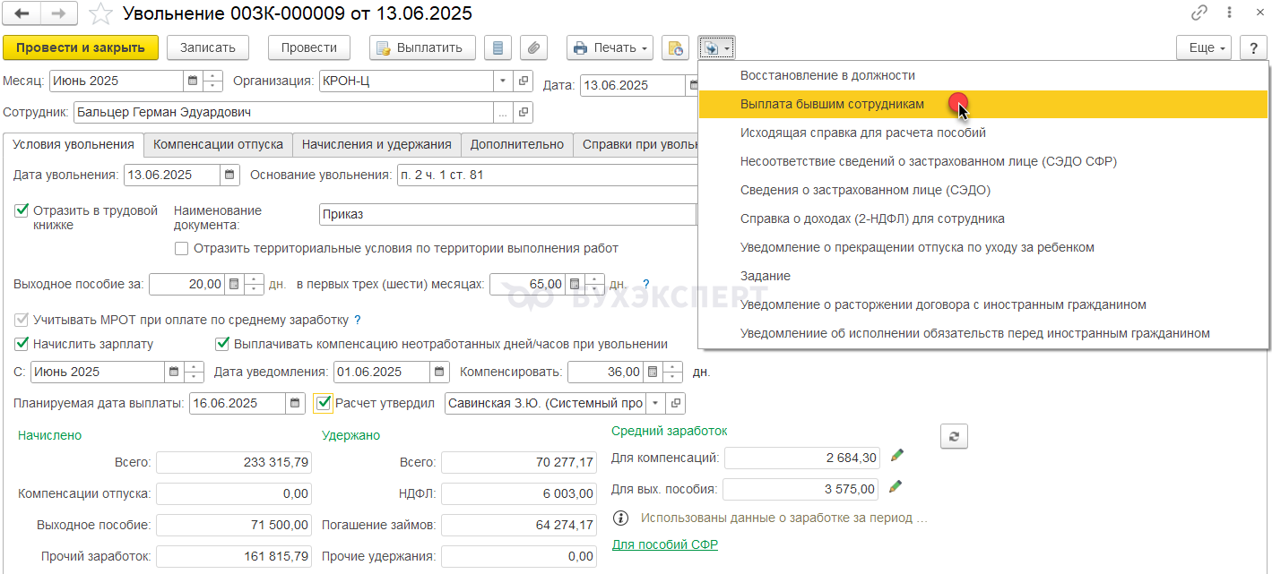Add document to favorites with star icon
The width and height of the screenshot is (1272, 574).
[101, 13]
